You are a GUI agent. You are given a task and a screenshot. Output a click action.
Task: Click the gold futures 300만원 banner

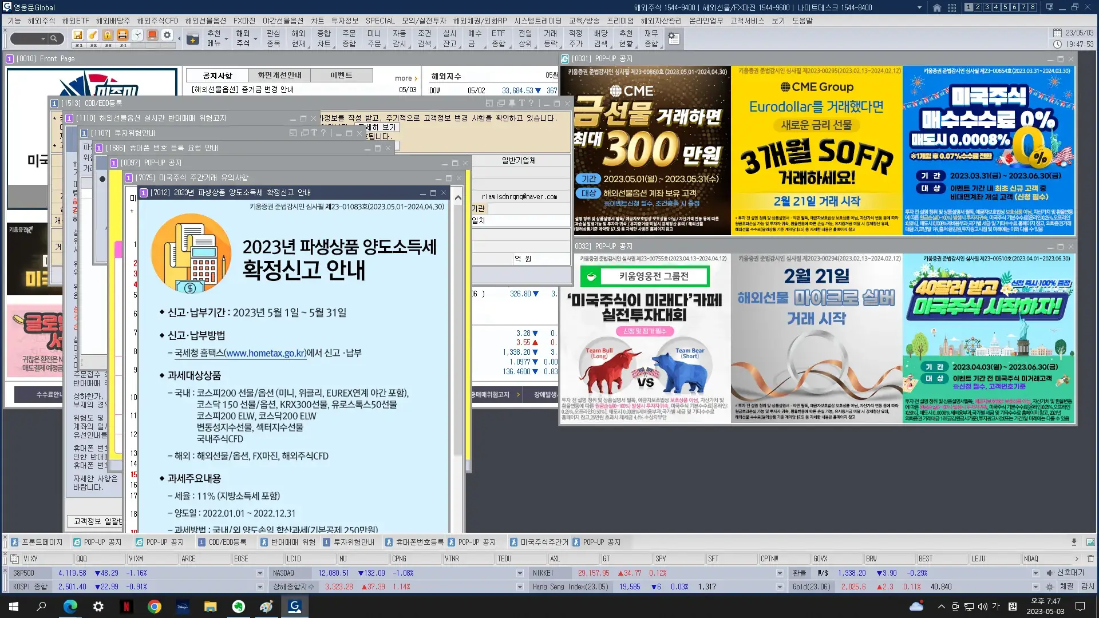(x=645, y=150)
